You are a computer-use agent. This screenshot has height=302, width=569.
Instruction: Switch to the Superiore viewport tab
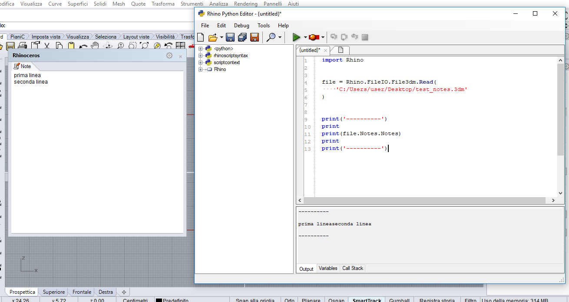tap(54, 292)
